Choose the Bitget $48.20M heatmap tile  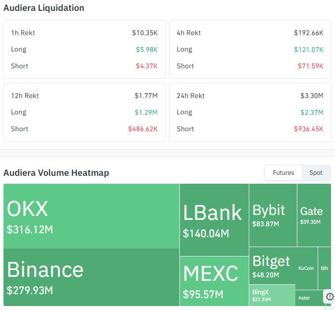(273, 266)
